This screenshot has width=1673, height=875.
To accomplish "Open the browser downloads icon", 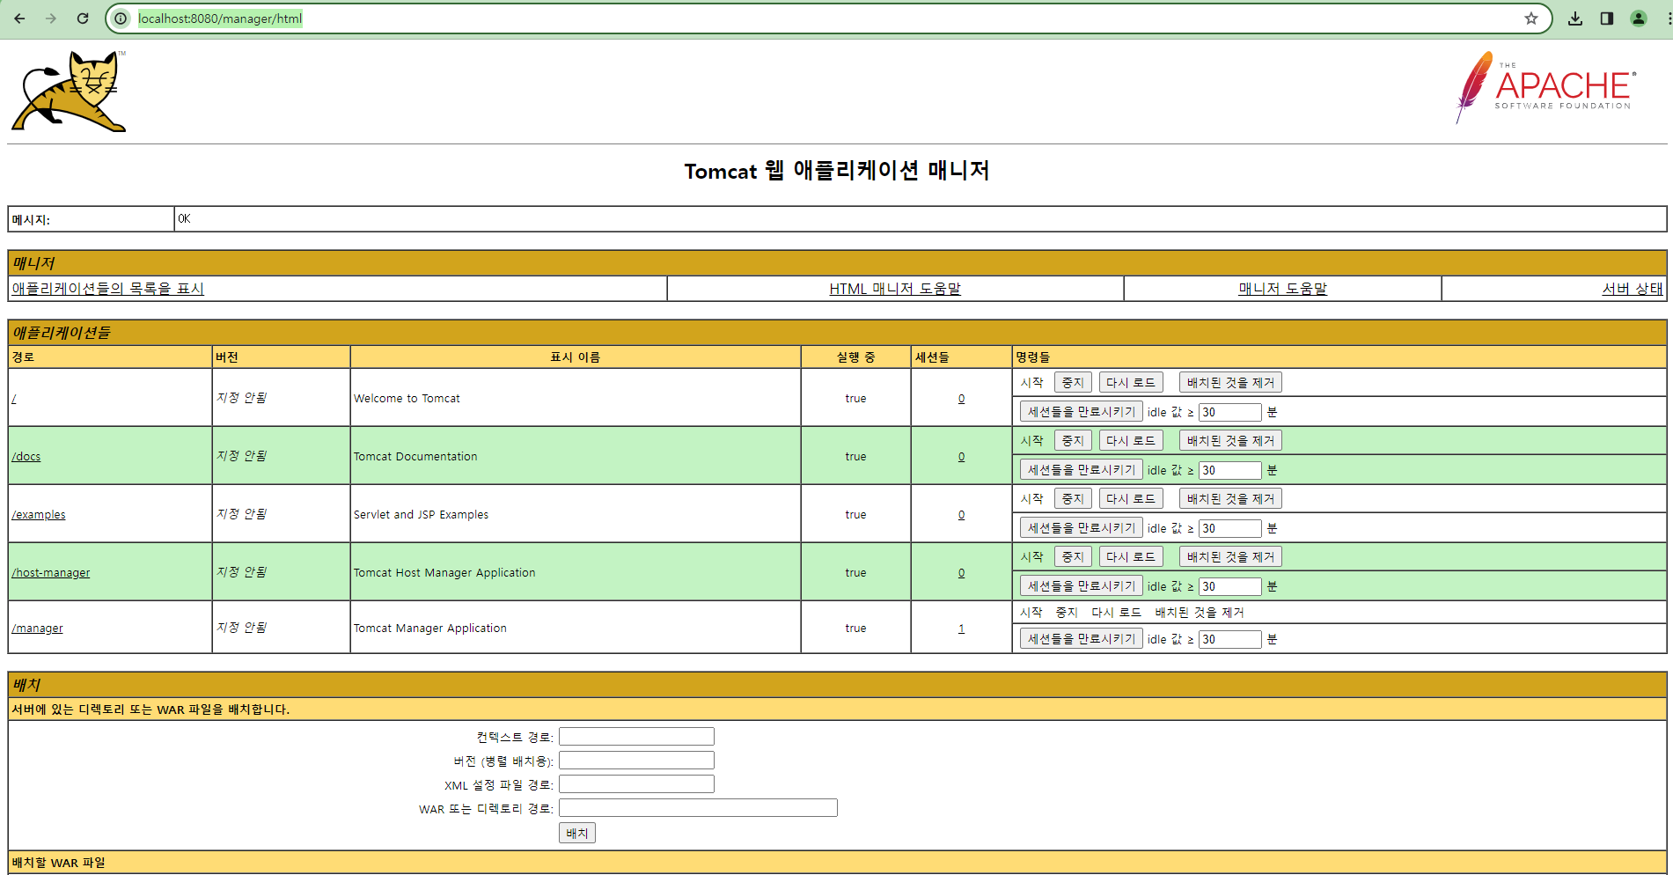I will tap(1575, 18).
